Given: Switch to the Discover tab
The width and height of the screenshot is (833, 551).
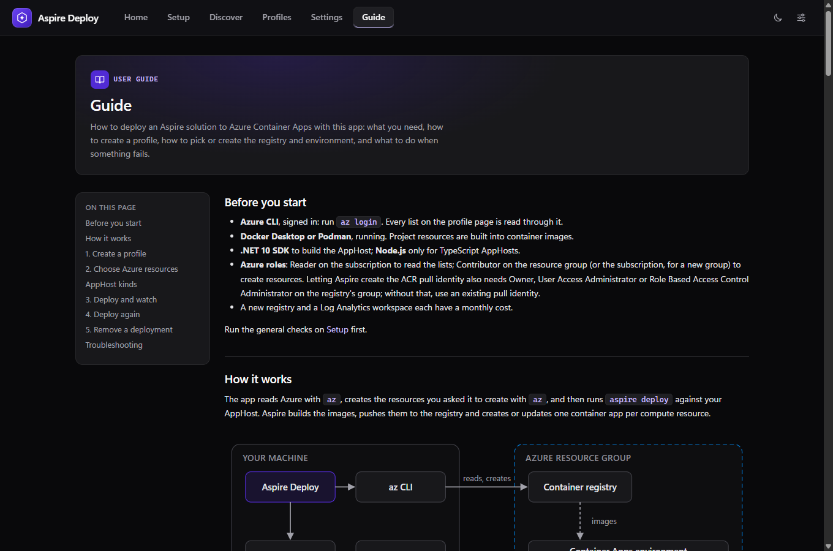Looking at the screenshot, I should click(226, 17).
